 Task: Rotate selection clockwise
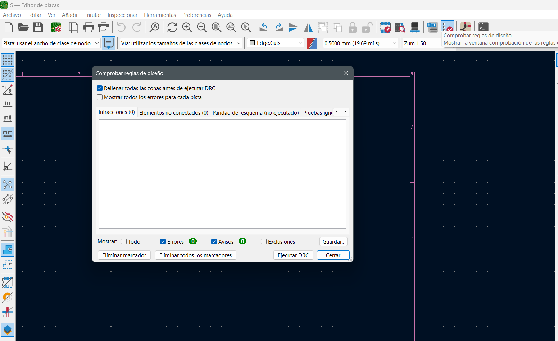[x=279, y=27]
